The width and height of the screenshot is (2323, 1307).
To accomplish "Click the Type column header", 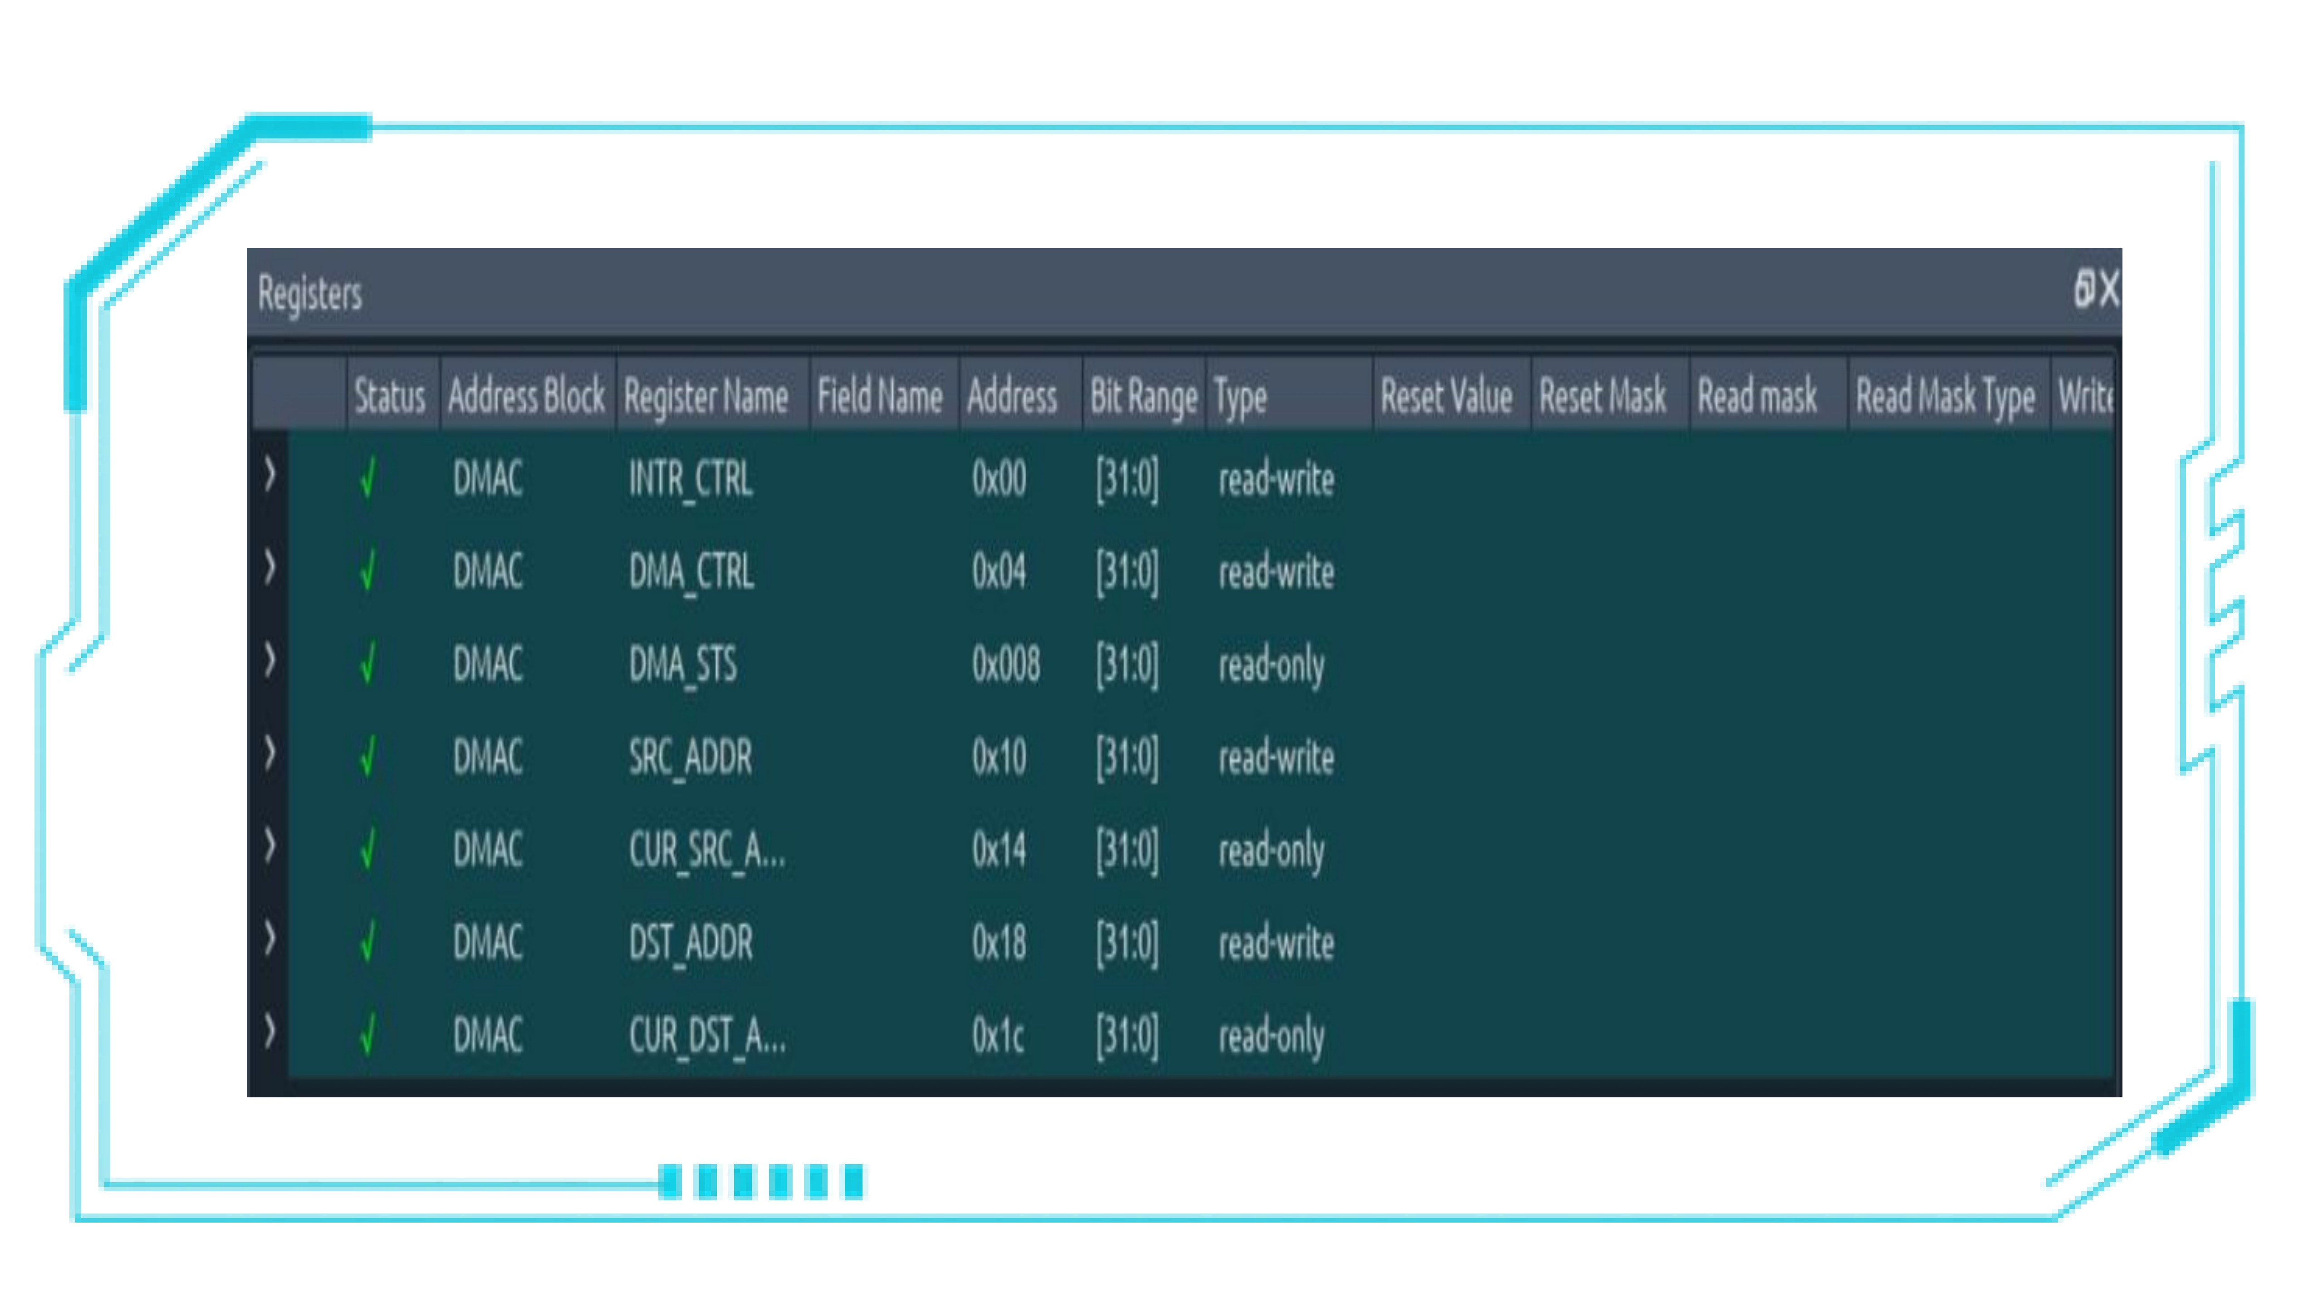I will click(x=1289, y=395).
